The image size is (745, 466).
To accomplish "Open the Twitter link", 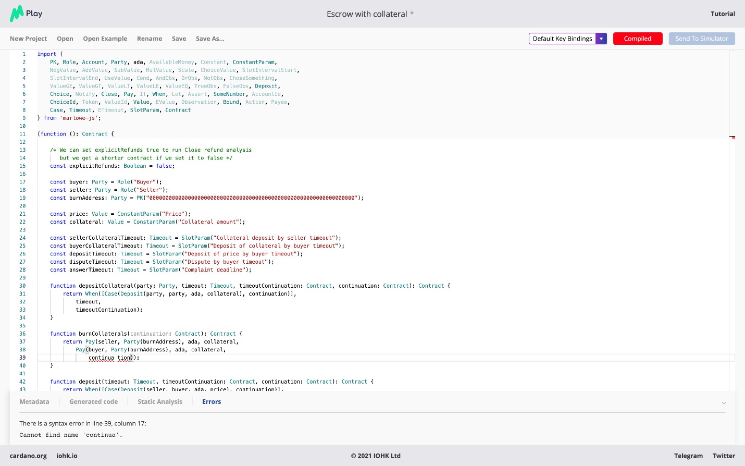I will pyautogui.click(x=724, y=456).
